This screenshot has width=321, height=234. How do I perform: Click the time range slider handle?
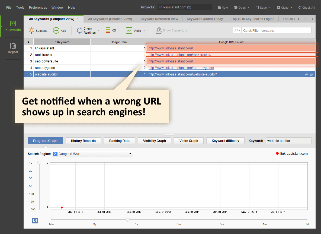click(128, 220)
